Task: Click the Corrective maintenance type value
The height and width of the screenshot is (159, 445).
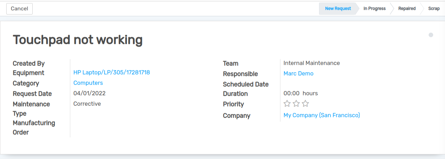Action: (x=87, y=104)
